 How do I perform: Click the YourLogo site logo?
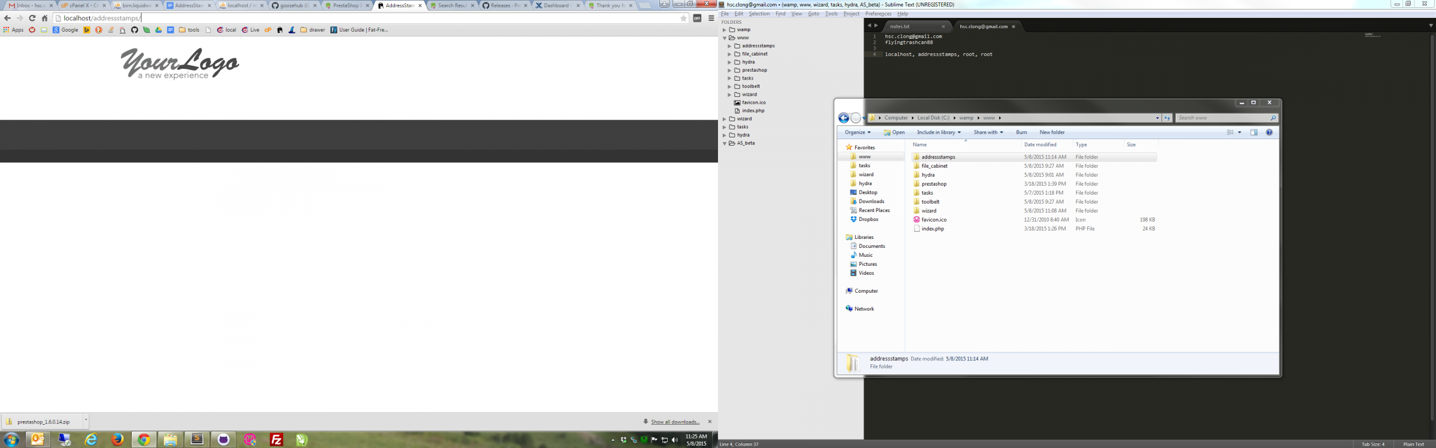180,63
